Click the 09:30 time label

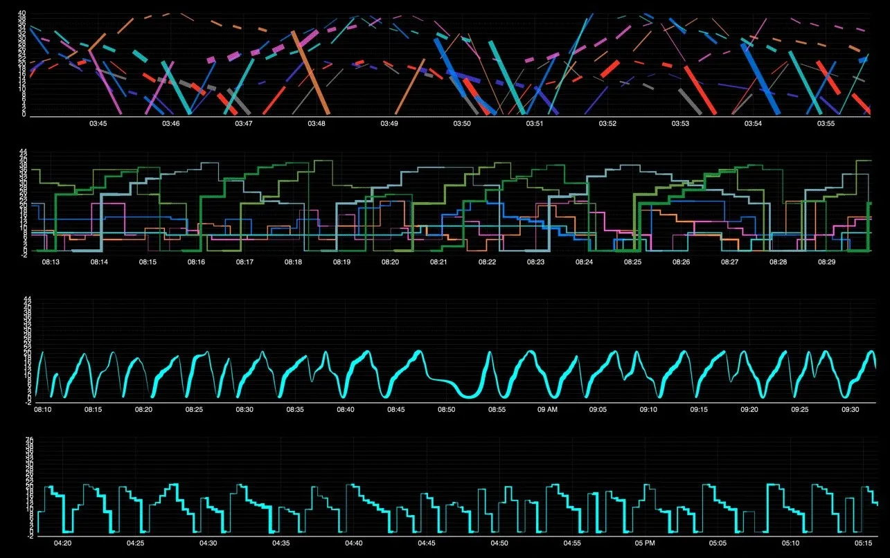pos(851,410)
